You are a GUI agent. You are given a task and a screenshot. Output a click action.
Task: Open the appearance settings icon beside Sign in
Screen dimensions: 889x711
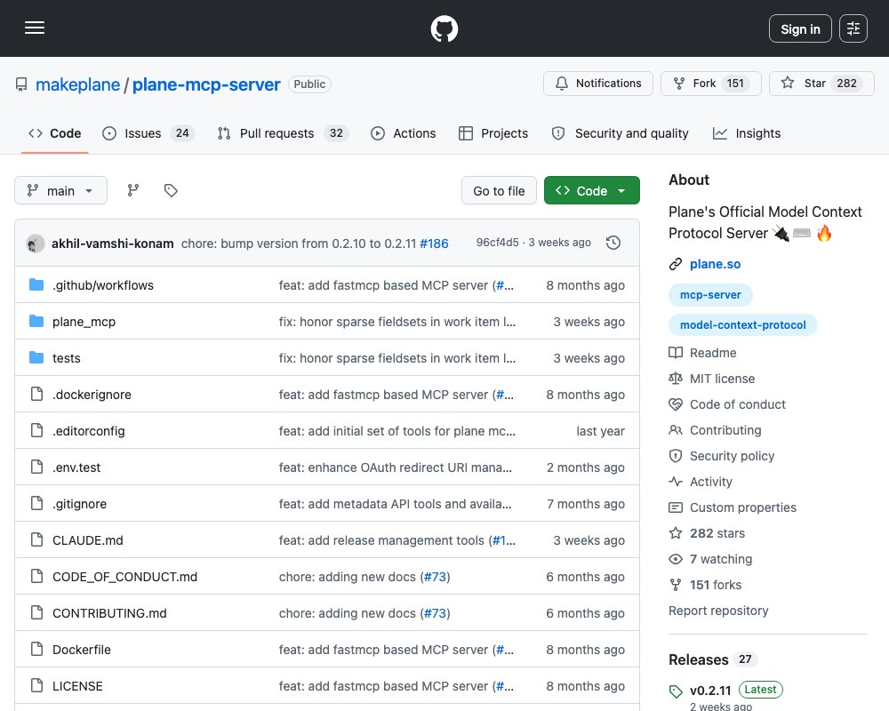click(x=853, y=28)
